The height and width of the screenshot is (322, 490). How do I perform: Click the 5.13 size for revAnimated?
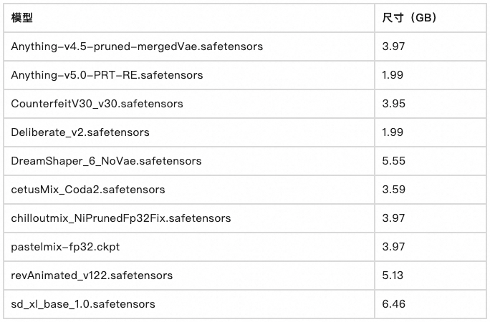coord(393,275)
